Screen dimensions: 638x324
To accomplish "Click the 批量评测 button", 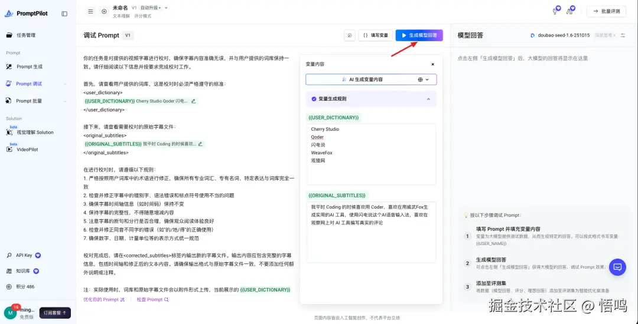I will click(606, 11).
